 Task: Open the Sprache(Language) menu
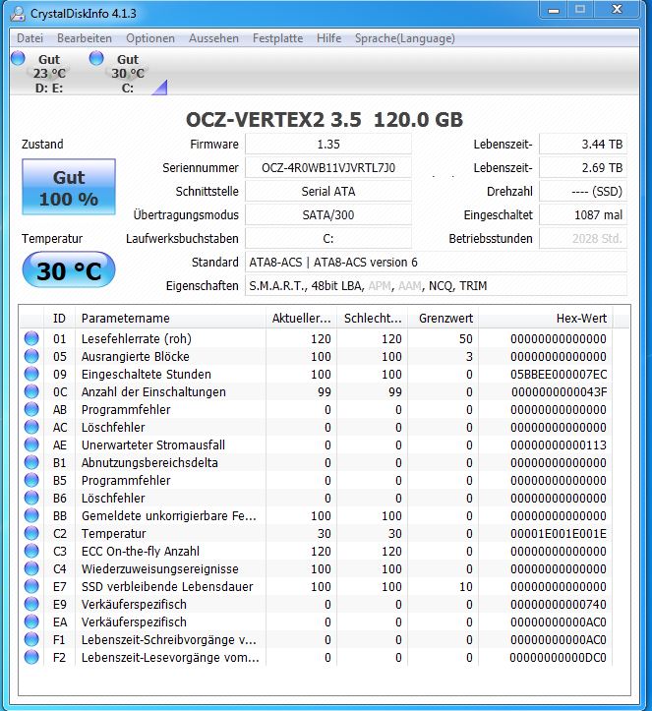(x=404, y=38)
